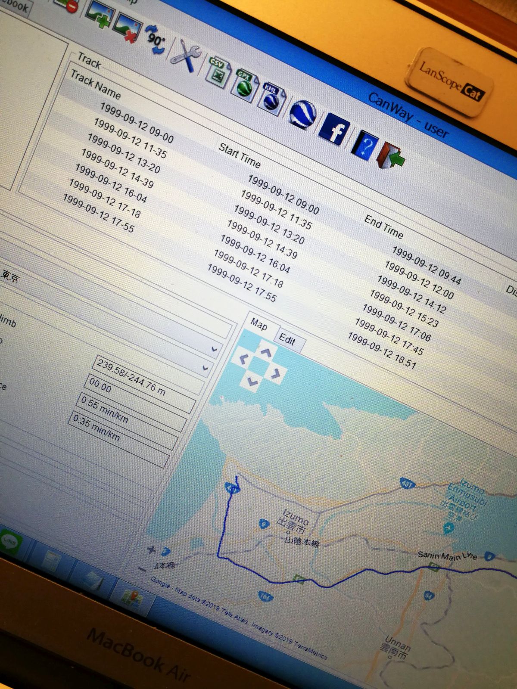Click end time 1999-09-12 17:45 cell
This screenshot has width=517, height=689.
(x=389, y=337)
